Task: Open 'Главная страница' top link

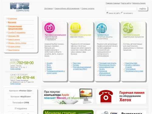Action: point(113,3)
